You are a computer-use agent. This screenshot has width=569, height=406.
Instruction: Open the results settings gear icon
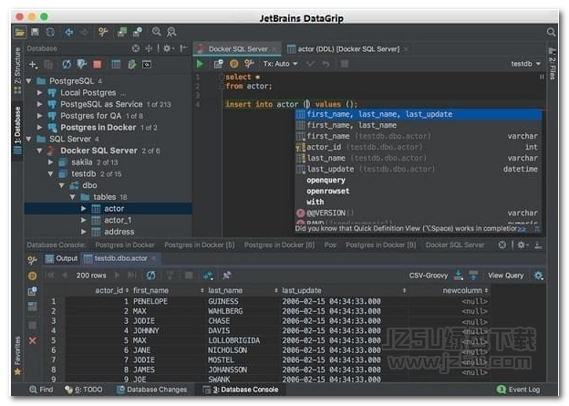click(x=539, y=276)
